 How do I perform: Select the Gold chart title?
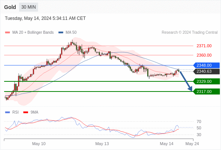(10, 7)
